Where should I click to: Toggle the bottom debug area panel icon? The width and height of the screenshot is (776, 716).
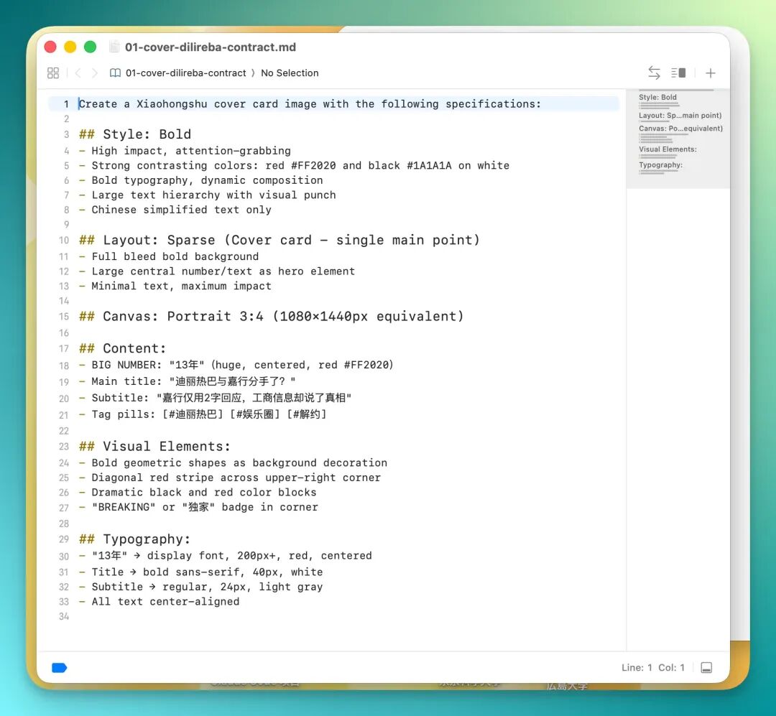coord(707,667)
